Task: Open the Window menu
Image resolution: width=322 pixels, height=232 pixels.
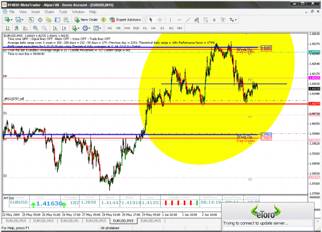Action: coord(78,12)
